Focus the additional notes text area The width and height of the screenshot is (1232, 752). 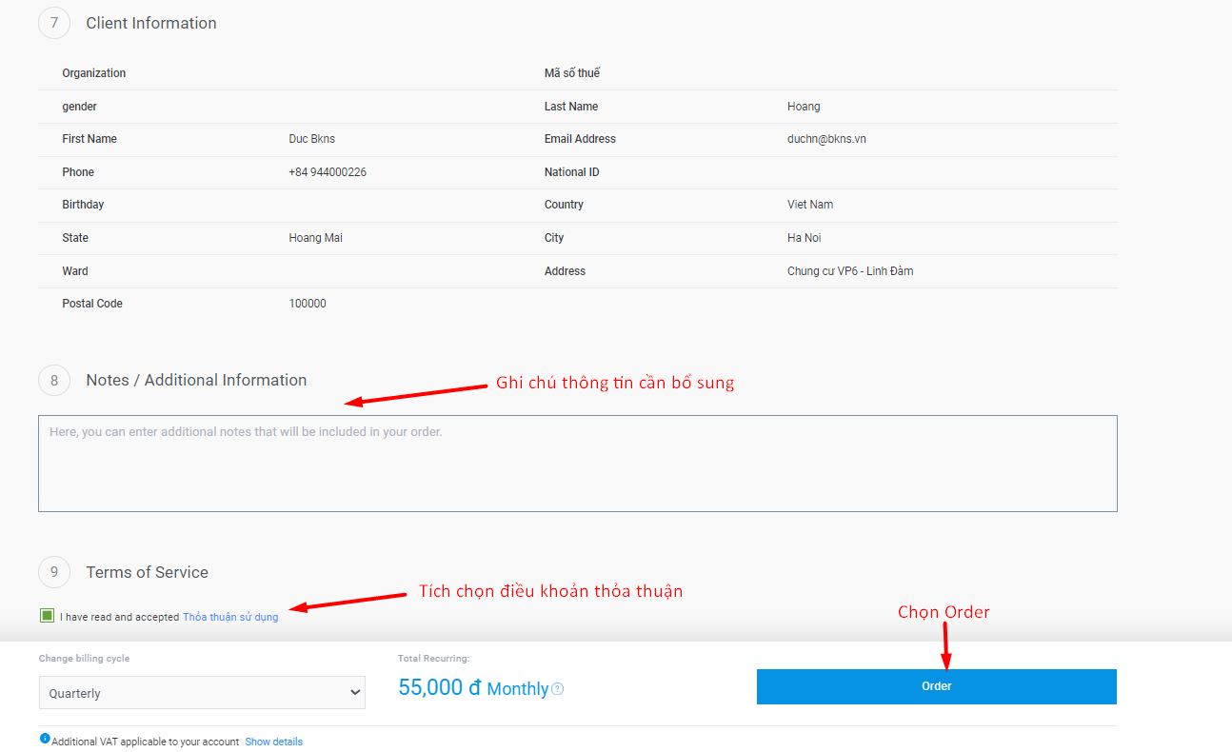[x=577, y=464]
